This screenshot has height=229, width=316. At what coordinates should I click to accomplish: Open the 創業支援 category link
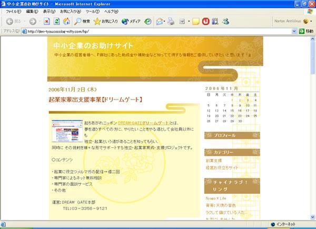pyautogui.click(x=214, y=161)
